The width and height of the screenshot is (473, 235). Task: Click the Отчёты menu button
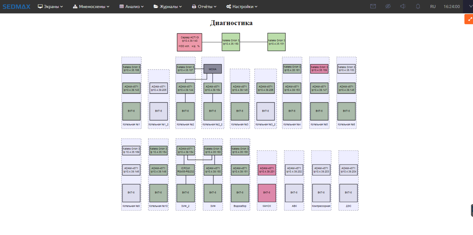coord(204,6)
